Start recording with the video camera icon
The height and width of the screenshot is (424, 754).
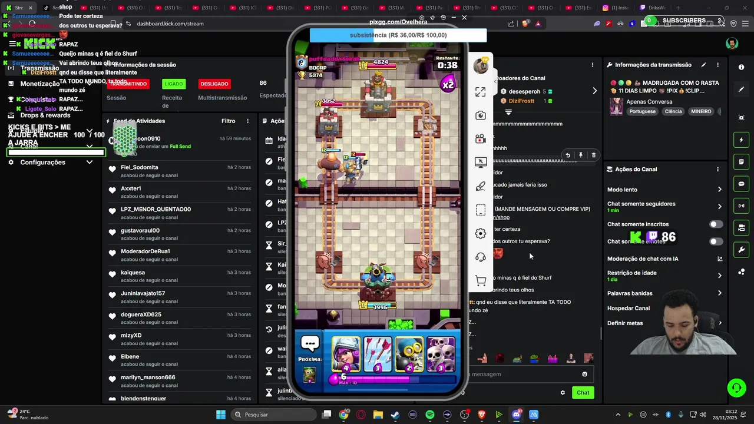(481, 139)
